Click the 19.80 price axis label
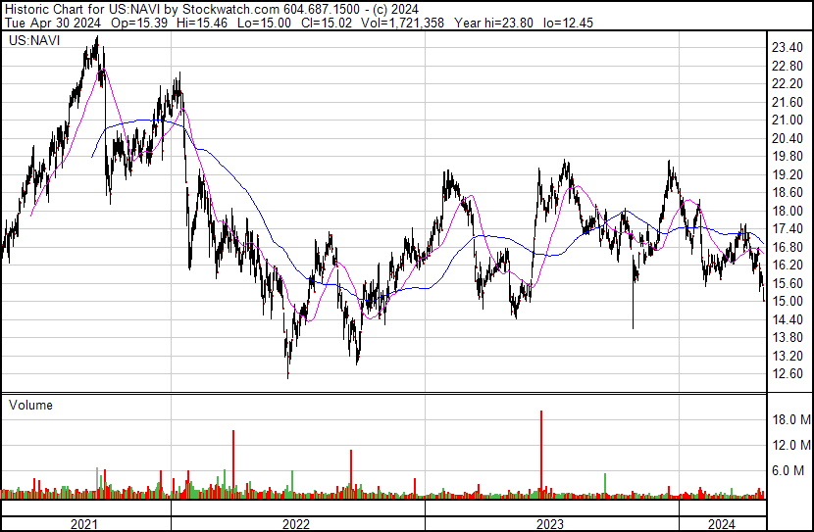Viewport: 814px width, 532px height. 788,156
